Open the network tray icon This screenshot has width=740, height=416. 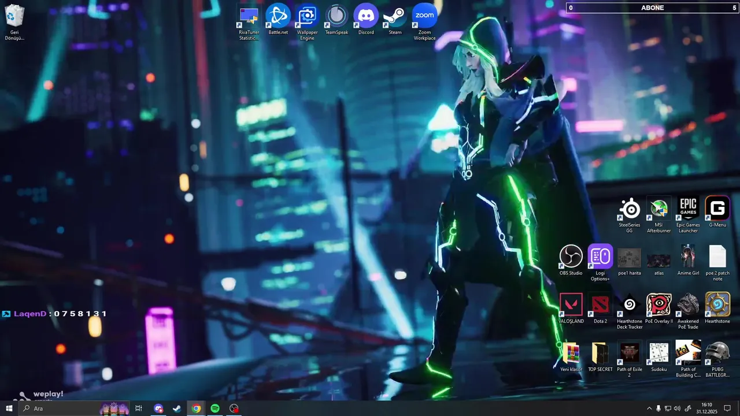(x=668, y=408)
